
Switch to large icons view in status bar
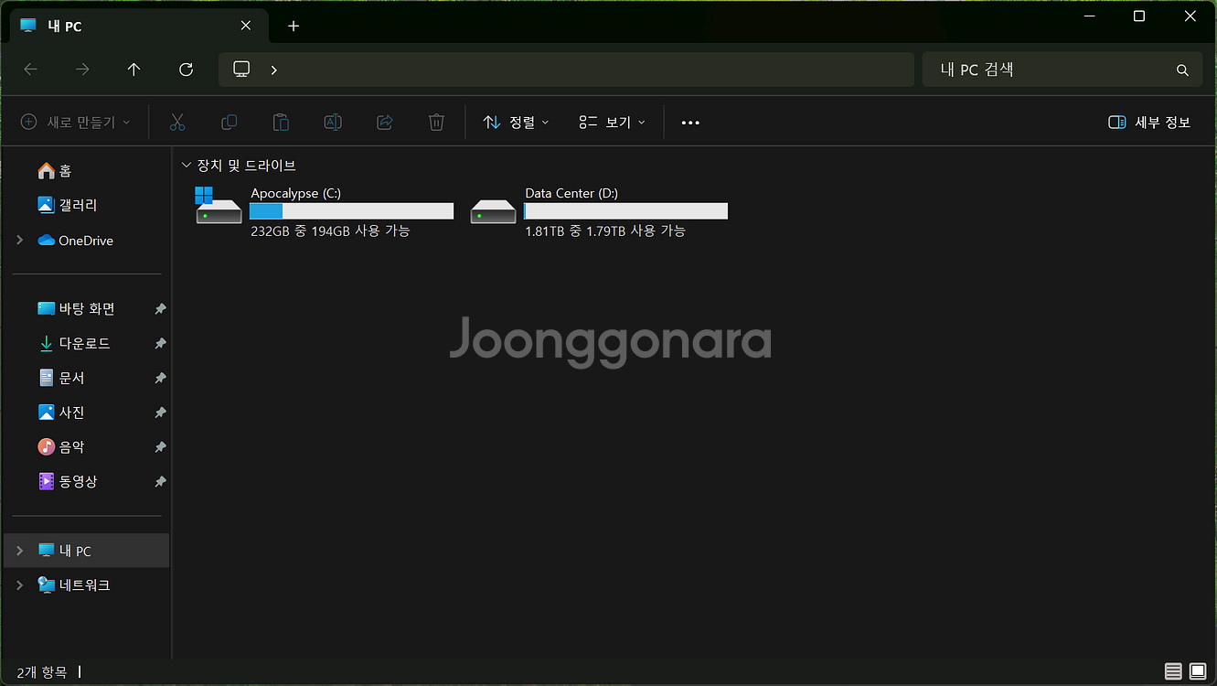click(1198, 671)
